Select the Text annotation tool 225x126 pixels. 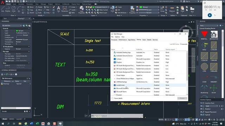click(x=59, y=9)
